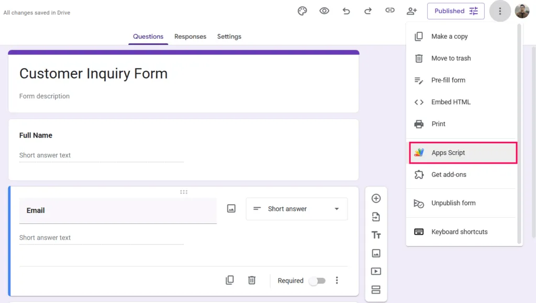Viewport: 536px width, 303px height.
Task: Open more options for the Email question
Action: click(x=337, y=280)
